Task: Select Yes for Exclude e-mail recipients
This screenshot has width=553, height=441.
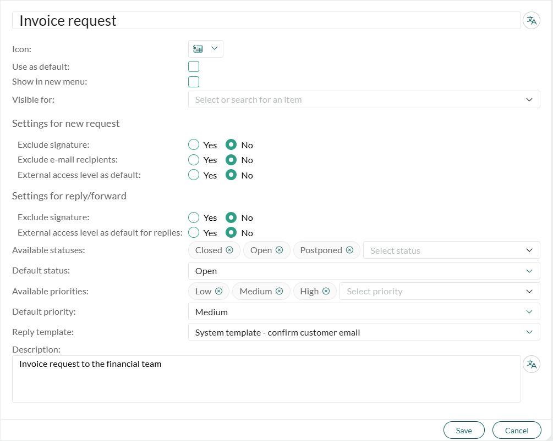Action: point(194,160)
